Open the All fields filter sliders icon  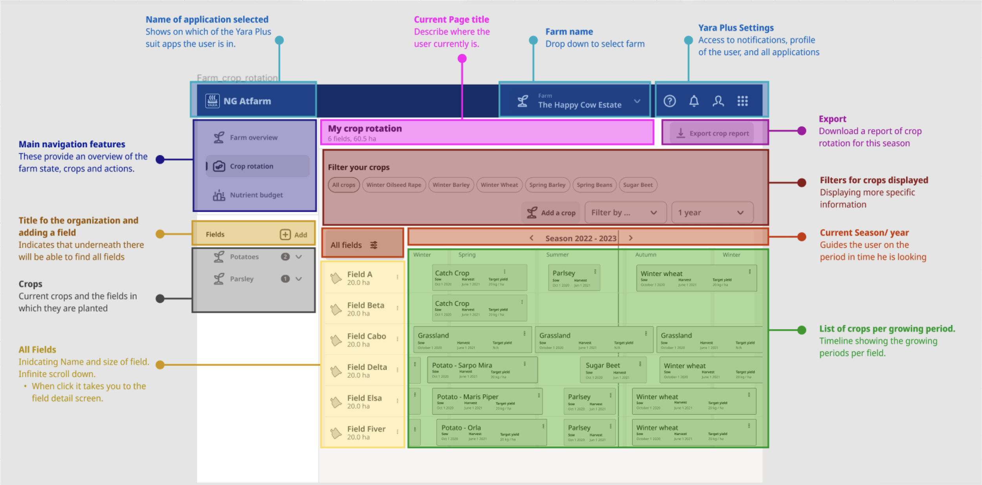(374, 245)
